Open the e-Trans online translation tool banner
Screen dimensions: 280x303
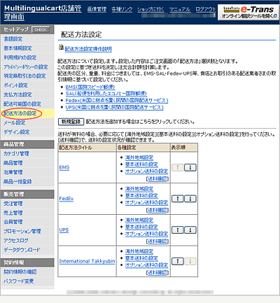[248, 13]
